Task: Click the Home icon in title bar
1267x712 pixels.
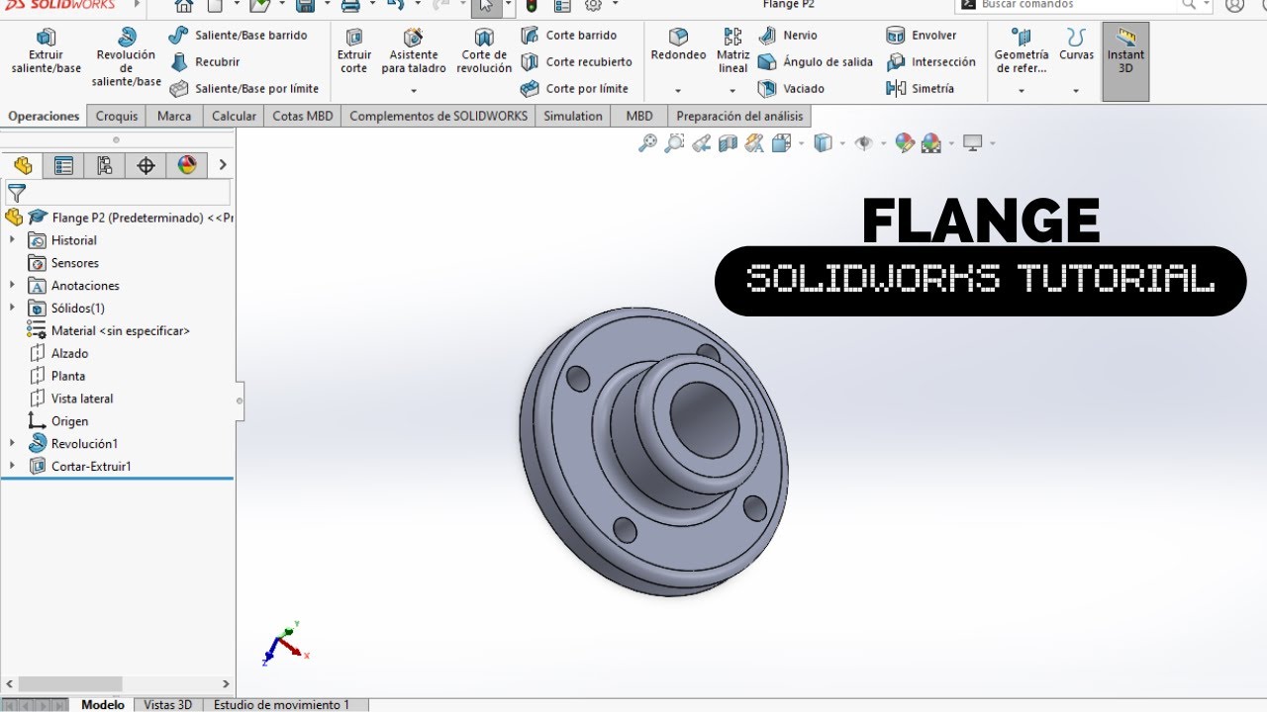Action: (183, 5)
